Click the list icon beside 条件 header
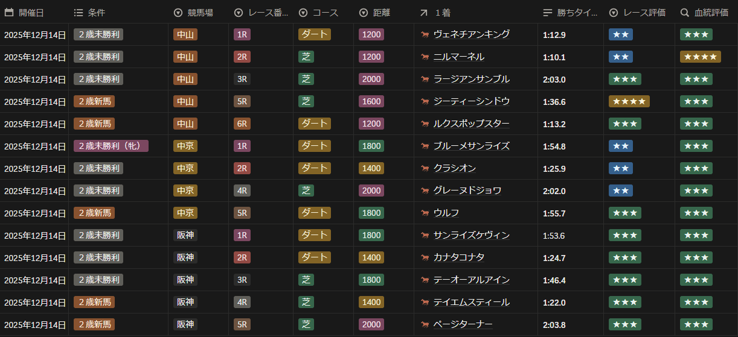Screen dimensions: 738x337 tap(79, 12)
